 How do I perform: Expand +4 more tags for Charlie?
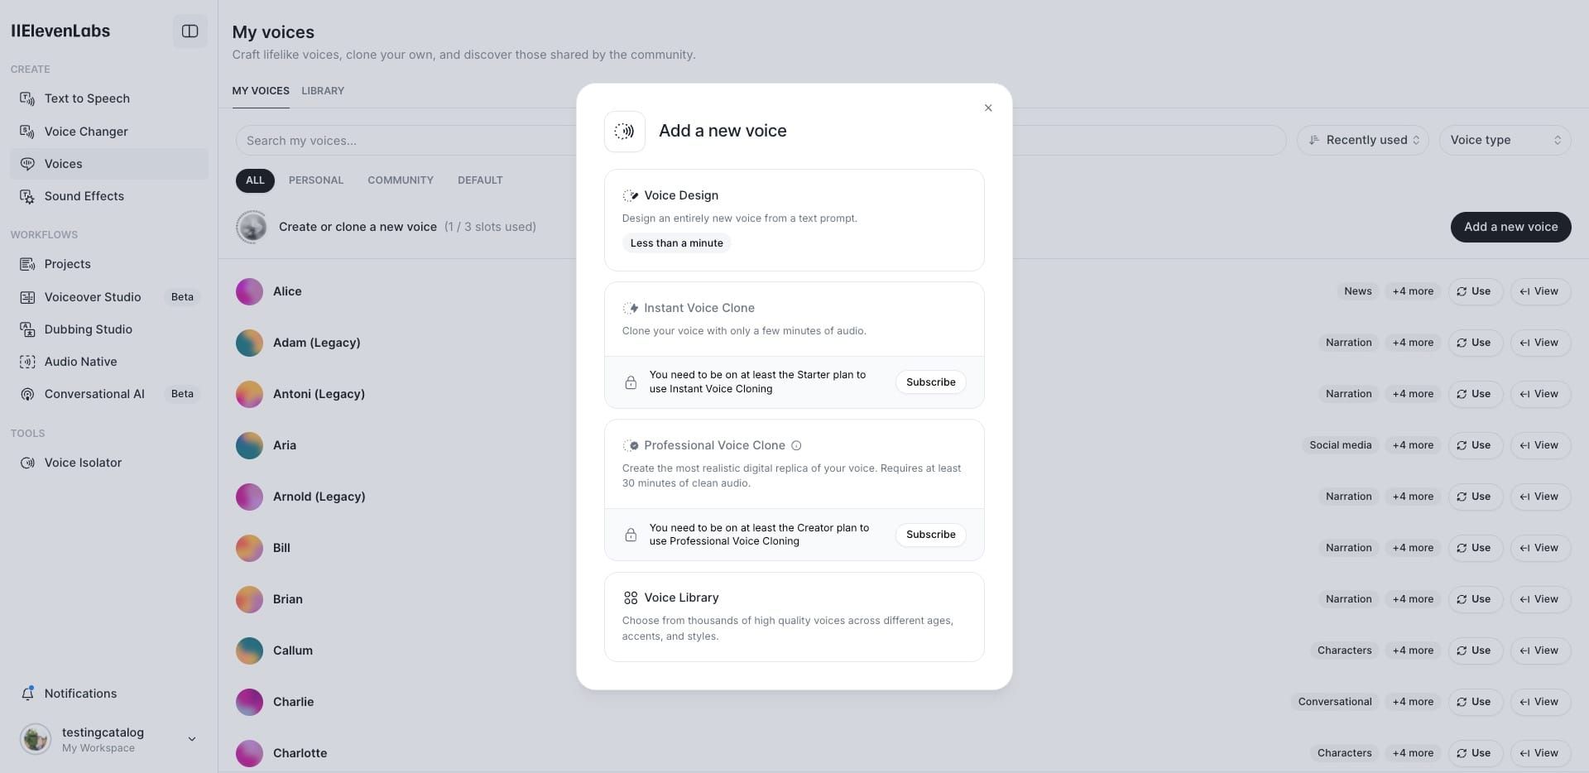1413,702
